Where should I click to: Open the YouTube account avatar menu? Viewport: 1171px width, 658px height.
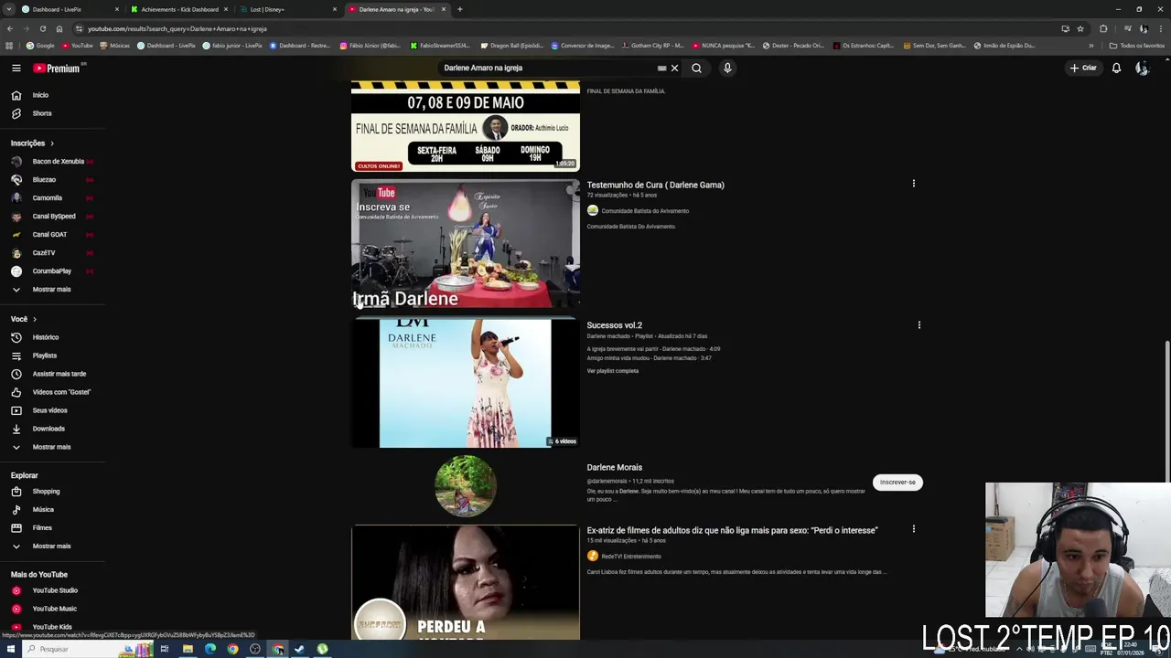1142,68
